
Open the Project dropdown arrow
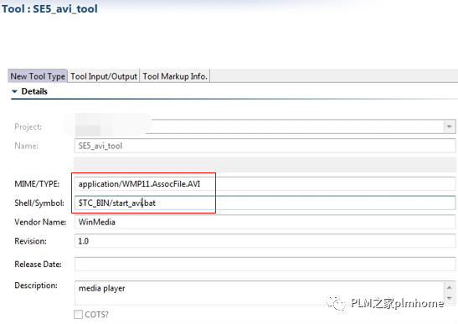[x=450, y=126]
